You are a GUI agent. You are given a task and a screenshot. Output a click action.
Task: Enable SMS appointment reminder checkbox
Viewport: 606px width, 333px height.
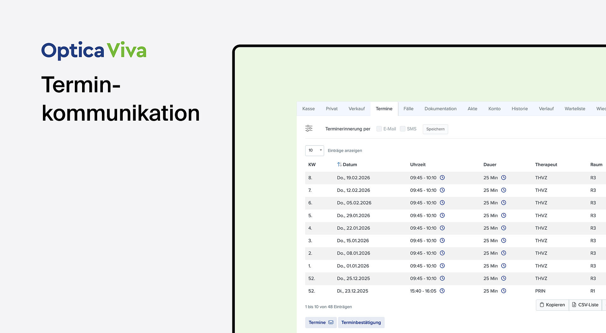[x=402, y=129]
